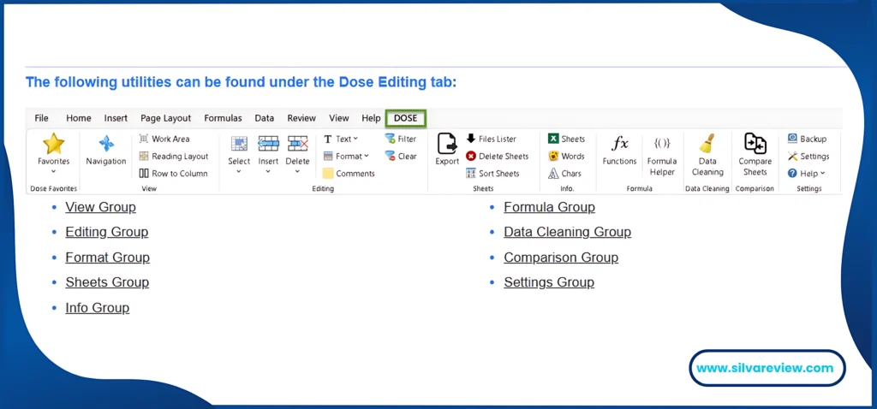The image size is (877, 409).
Task: Open the Text dropdown menu
Action: [x=341, y=139]
